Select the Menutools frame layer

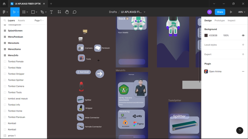point(13,43)
